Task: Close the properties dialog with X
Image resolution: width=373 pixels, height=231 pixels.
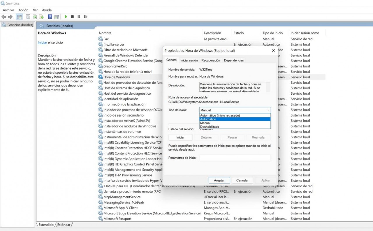Action: click(273, 50)
